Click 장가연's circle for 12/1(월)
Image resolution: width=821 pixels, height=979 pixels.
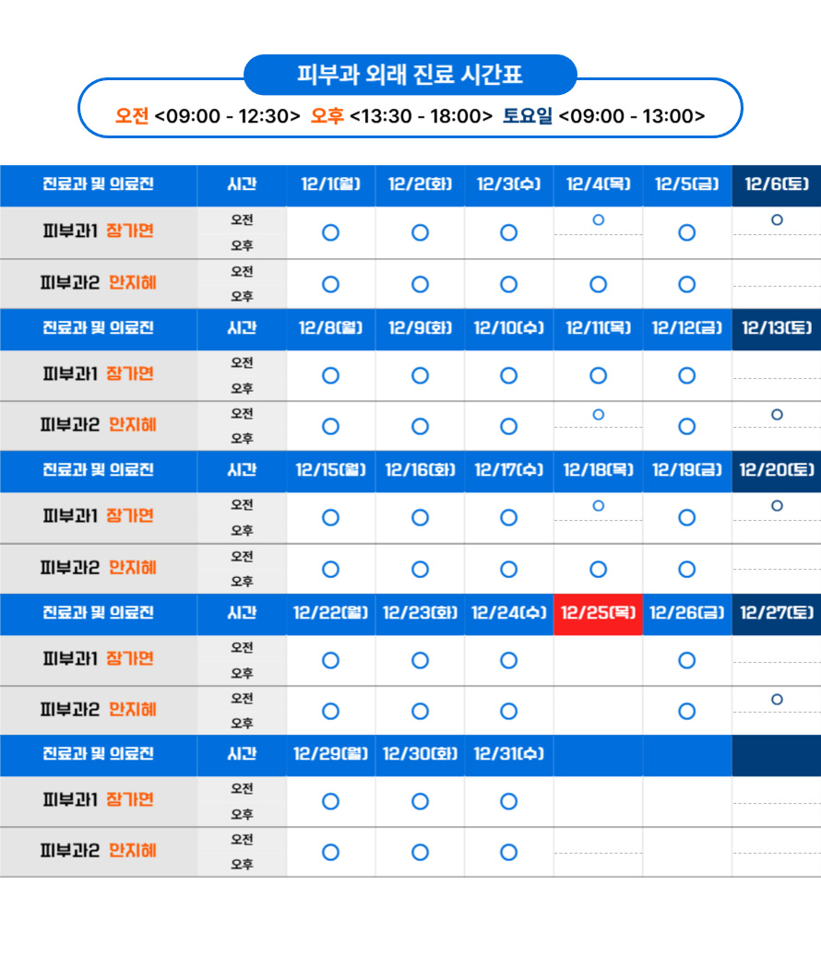coord(330,232)
